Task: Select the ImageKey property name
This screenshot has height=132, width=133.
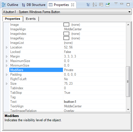Action: [x=17, y=38]
